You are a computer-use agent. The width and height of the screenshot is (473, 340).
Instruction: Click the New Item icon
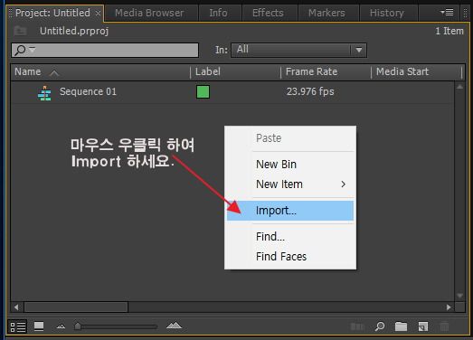423,326
